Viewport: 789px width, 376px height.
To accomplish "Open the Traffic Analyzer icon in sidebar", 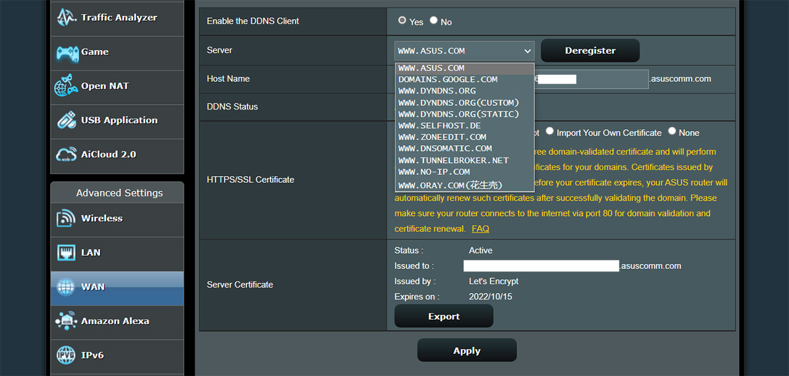I will [67, 18].
